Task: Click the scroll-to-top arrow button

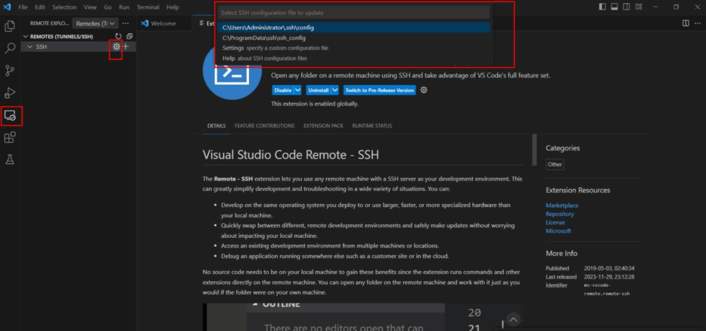Action: click(513, 320)
